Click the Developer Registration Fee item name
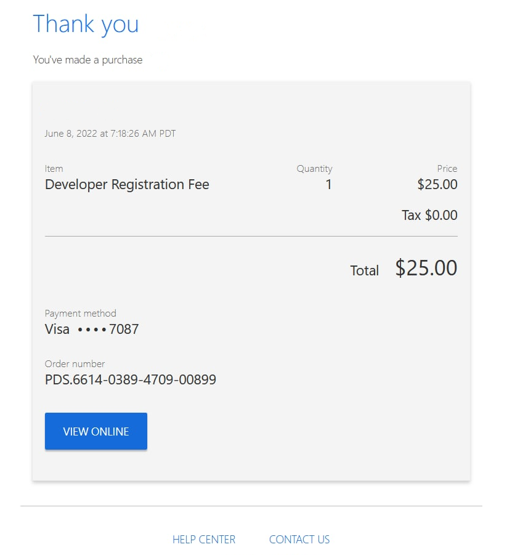The height and width of the screenshot is (555, 515). click(127, 184)
